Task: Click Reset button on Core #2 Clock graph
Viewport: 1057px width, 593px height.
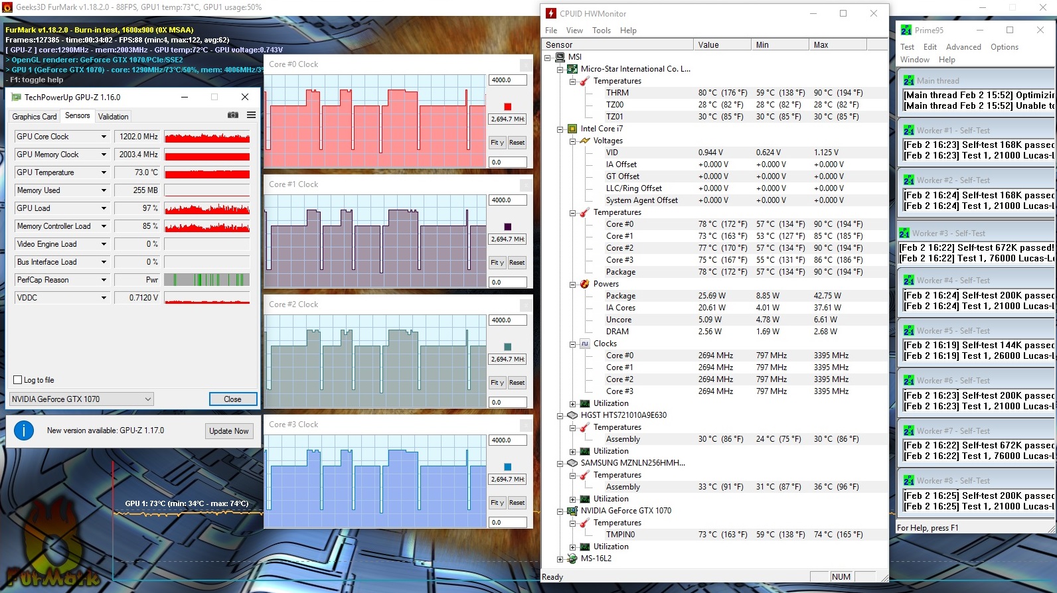Action: click(x=517, y=383)
